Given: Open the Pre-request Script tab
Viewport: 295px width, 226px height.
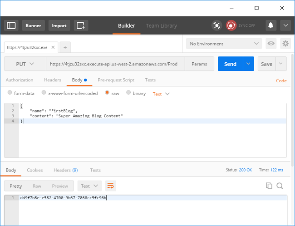Looking at the screenshot, I should click(116, 80).
